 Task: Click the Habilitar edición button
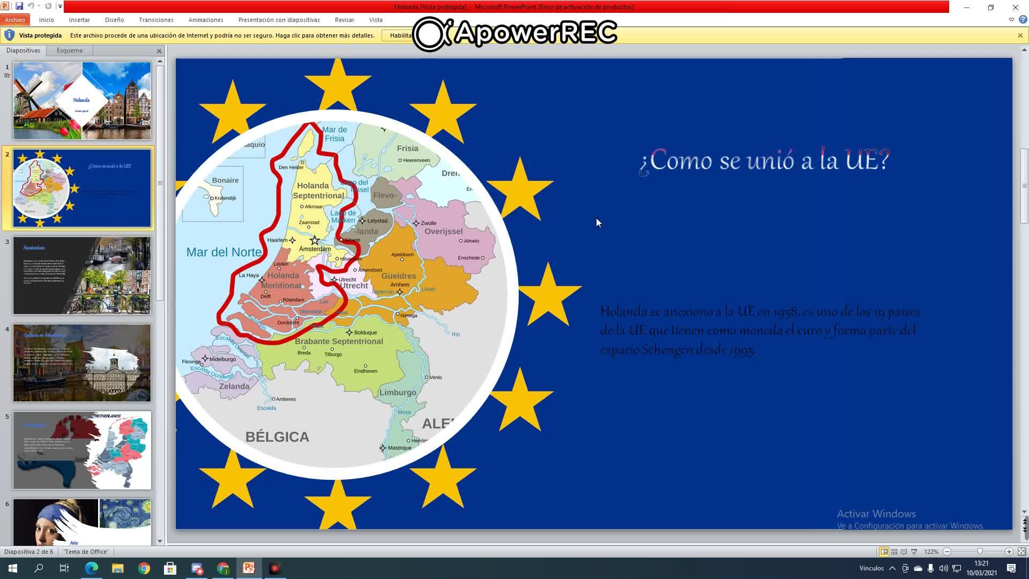pos(399,35)
